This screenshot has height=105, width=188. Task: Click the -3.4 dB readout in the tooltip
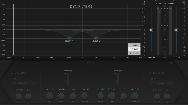point(134,49)
